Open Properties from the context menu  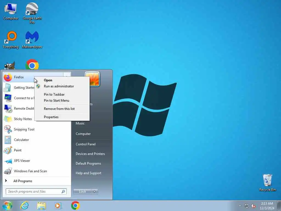tap(62, 117)
